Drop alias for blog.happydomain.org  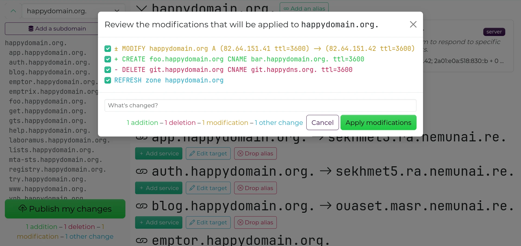[255, 222]
